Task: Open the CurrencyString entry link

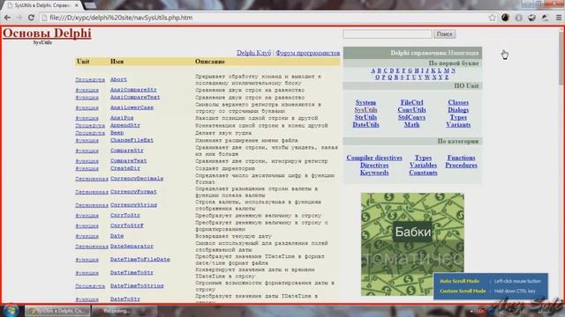Action: tap(133, 205)
